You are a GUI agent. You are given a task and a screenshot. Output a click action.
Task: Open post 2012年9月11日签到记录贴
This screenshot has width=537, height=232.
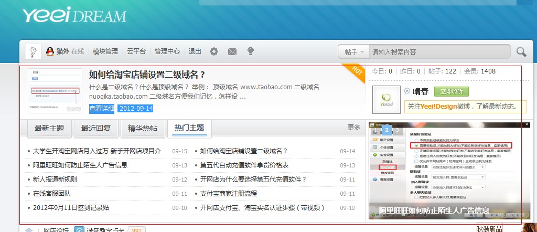click(x=71, y=208)
